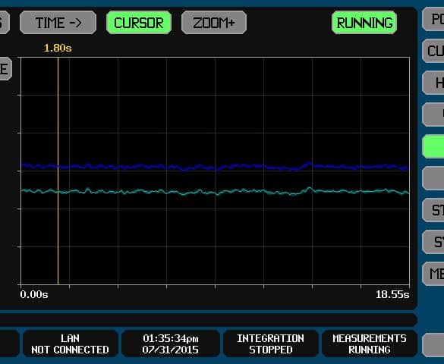Click the TIME -> button
The width and height of the screenshot is (444, 364).
58,23
